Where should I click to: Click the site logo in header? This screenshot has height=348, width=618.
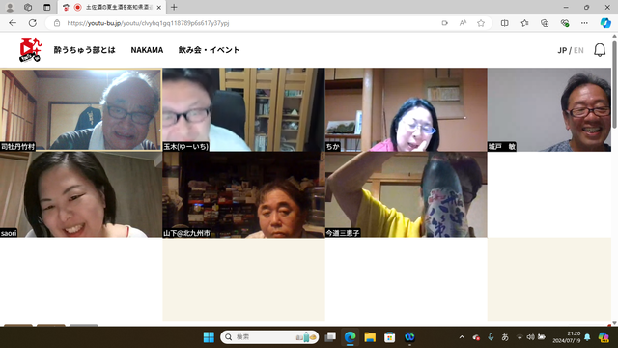click(31, 49)
